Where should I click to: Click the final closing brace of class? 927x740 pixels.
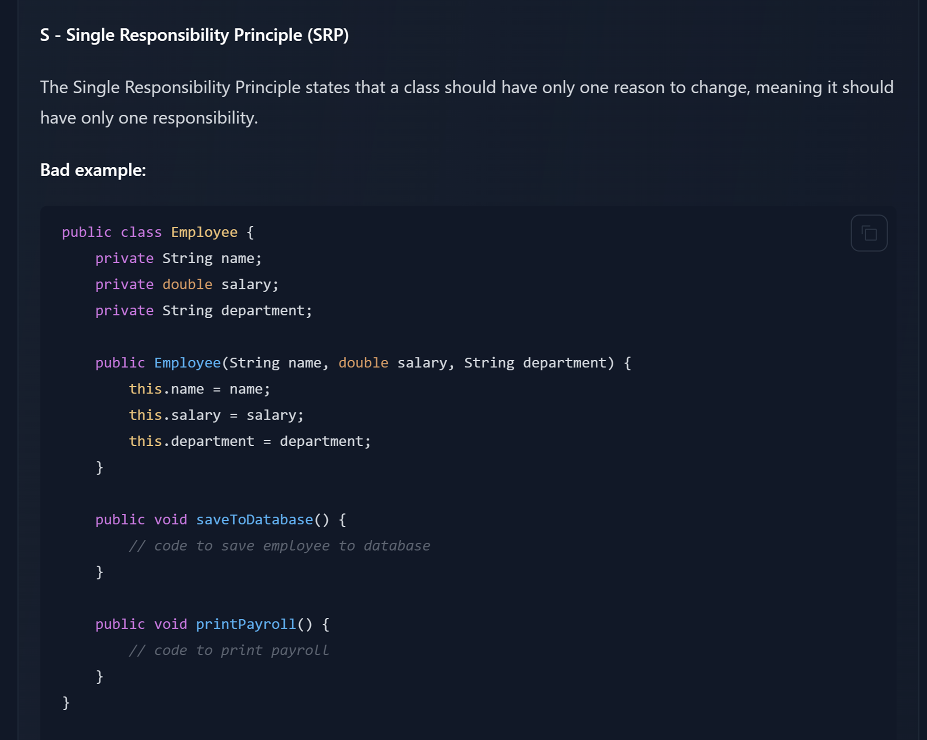coord(66,702)
